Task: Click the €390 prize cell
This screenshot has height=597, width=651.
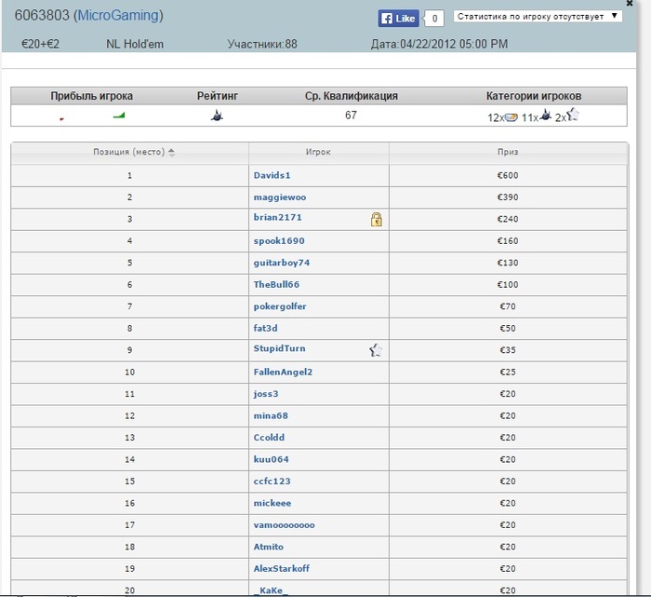Action: coord(508,197)
